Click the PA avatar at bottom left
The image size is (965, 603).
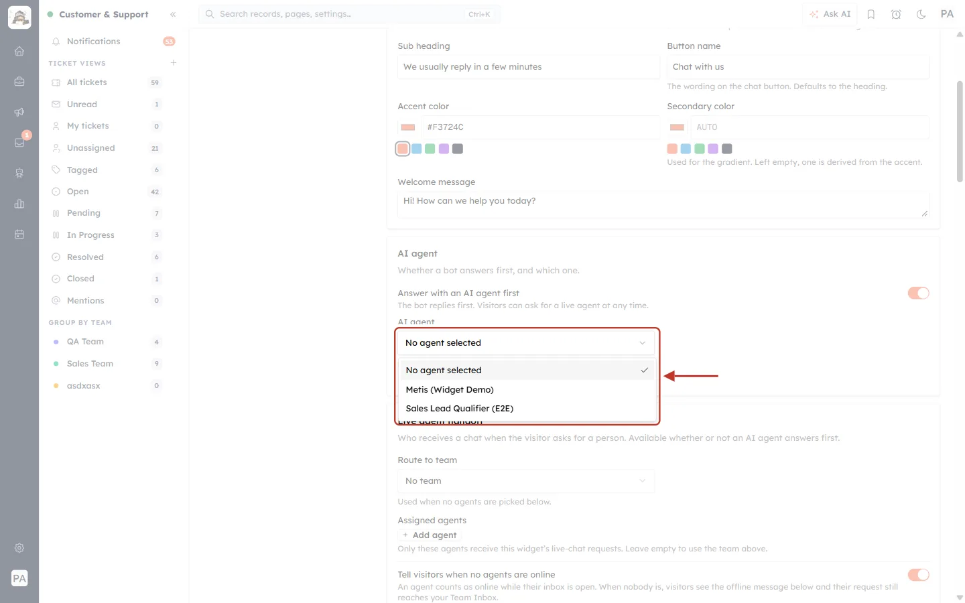click(19, 578)
